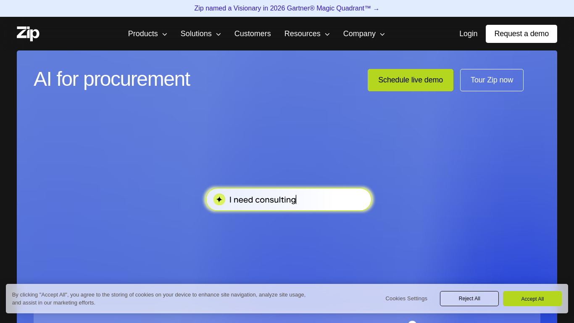Expand the Solutions chevron
This screenshot has width=574, height=323.
coord(219,34)
